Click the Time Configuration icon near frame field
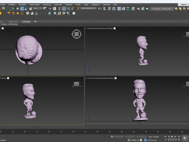 coord(179,140)
